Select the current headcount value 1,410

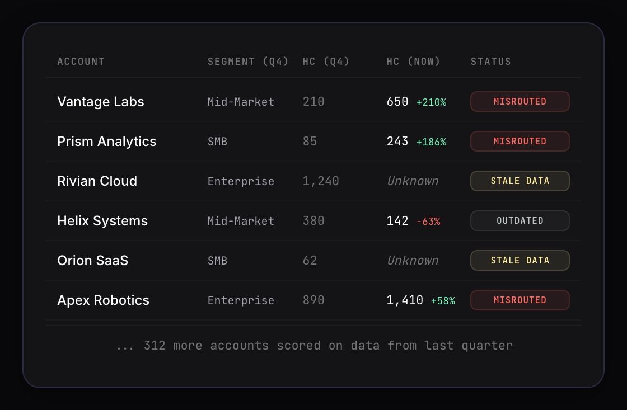(x=405, y=300)
